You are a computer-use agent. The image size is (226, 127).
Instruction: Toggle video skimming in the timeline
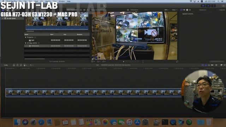point(202,65)
